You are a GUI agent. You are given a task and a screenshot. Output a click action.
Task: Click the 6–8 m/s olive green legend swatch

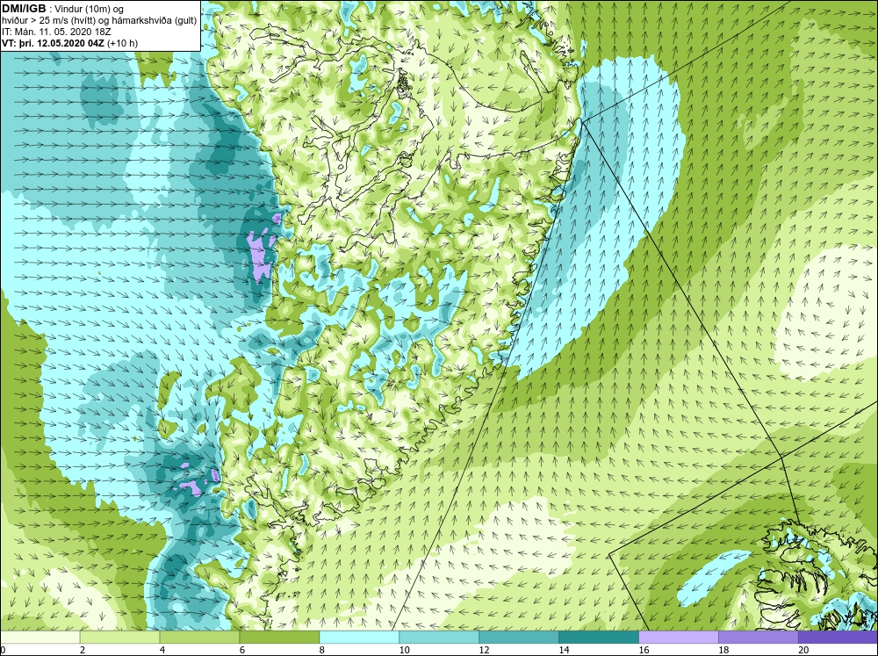(x=279, y=638)
